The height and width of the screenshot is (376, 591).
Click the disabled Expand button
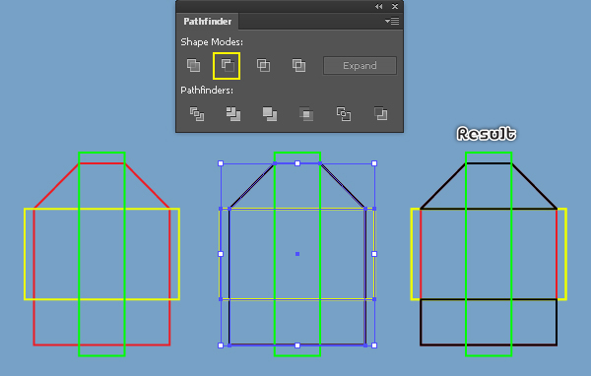point(360,66)
